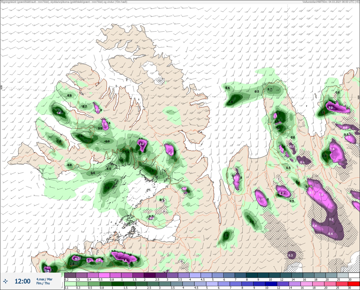This screenshot has height=290, width=360.
Task: Click the 2.4 snowfall value on the map
Action: [x=124, y=260]
